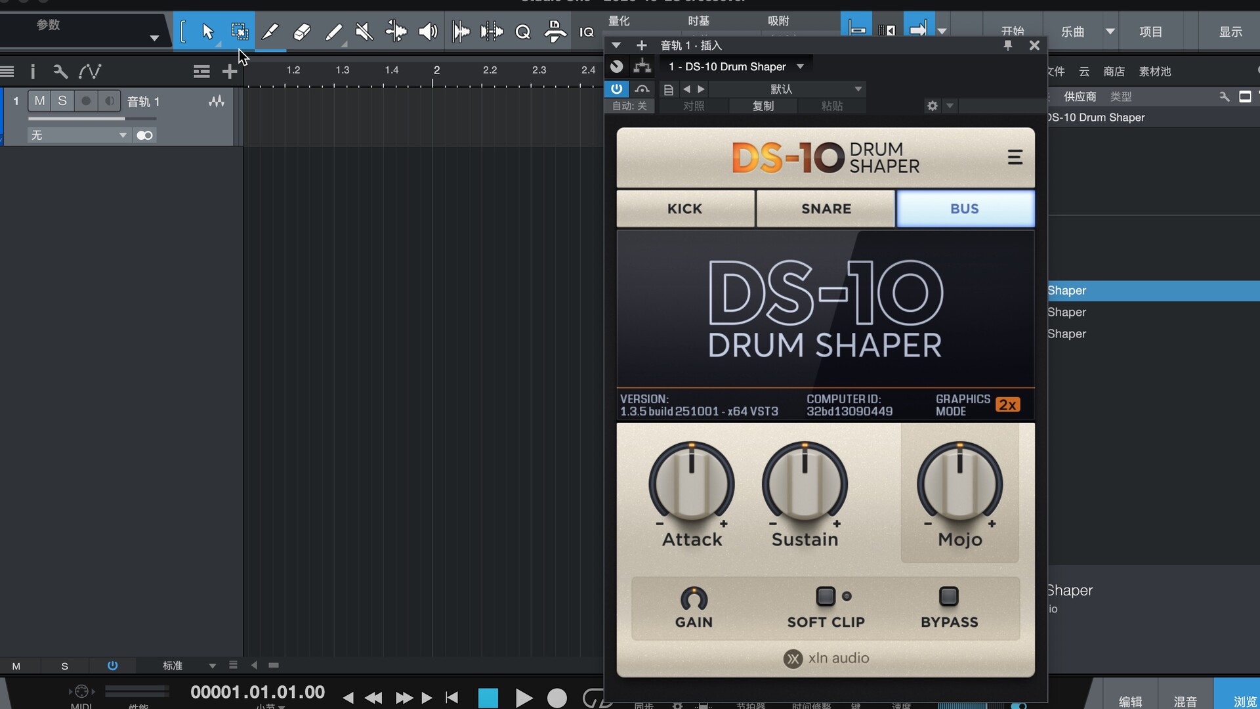The image size is (1260, 709).
Task: Switch to the SNARE tab
Action: (826, 209)
